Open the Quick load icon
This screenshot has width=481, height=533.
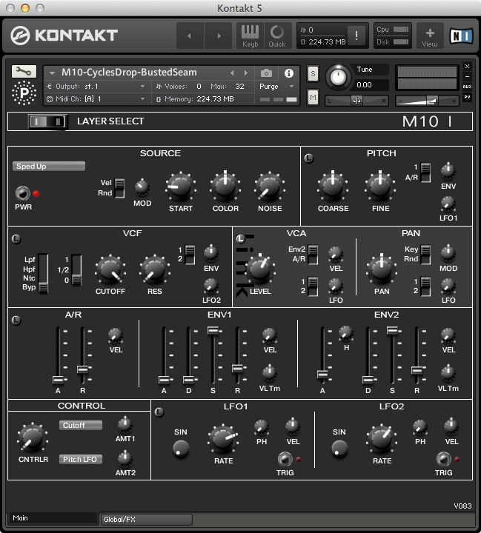pyautogui.click(x=277, y=36)
